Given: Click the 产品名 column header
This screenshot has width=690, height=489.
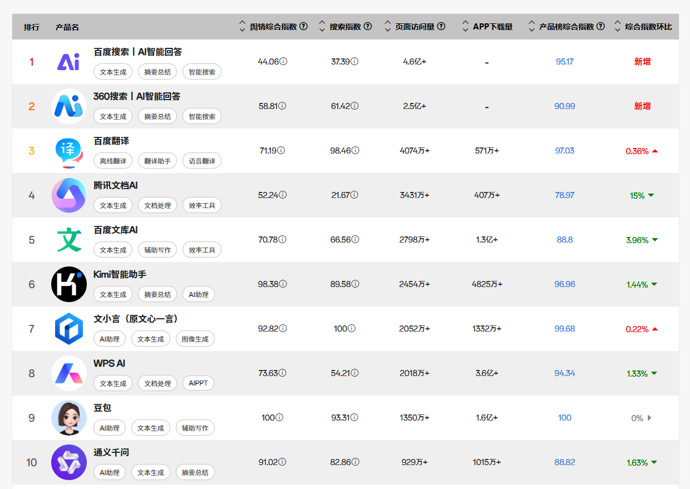Looking at the screenshot, I should (67, 27).
